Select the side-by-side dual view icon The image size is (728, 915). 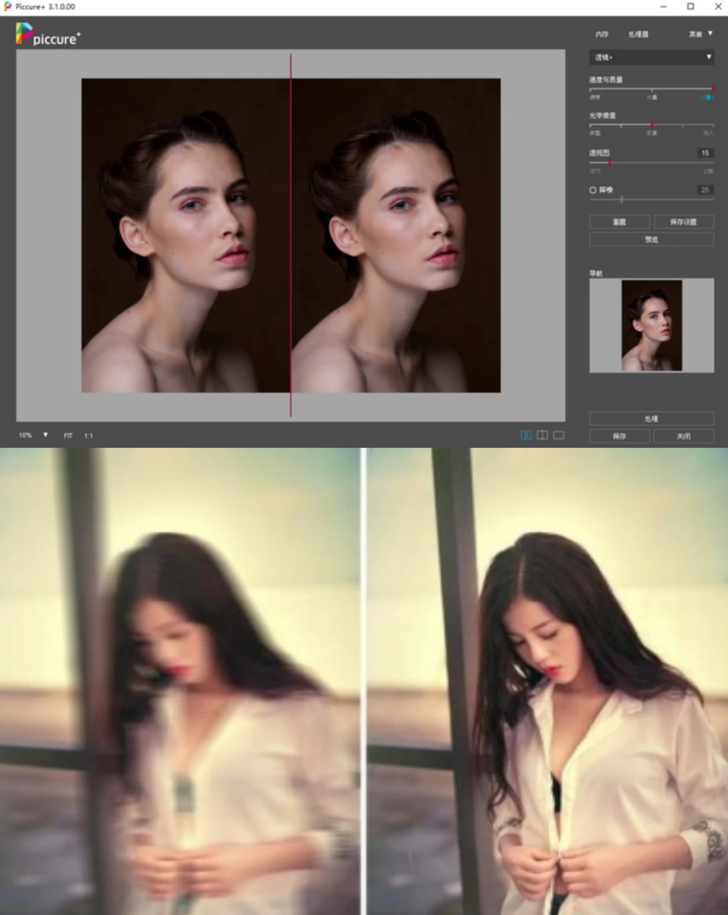[525, 436]
